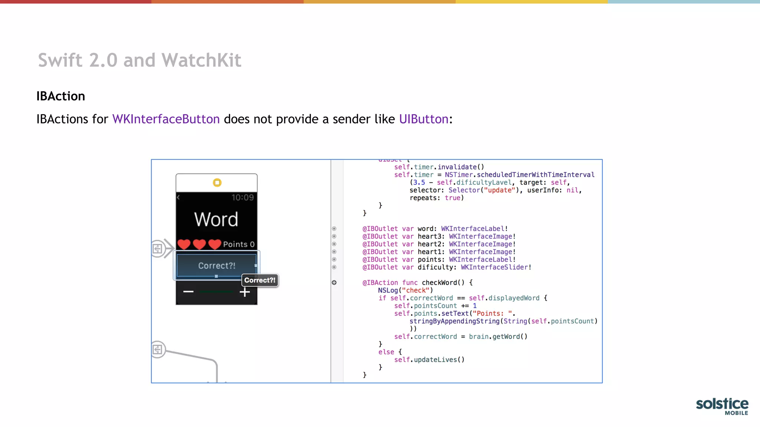This screenshot has height=427, width=760.
Task: Select the Word label in watch scene
Action: (x=216, y=219)
